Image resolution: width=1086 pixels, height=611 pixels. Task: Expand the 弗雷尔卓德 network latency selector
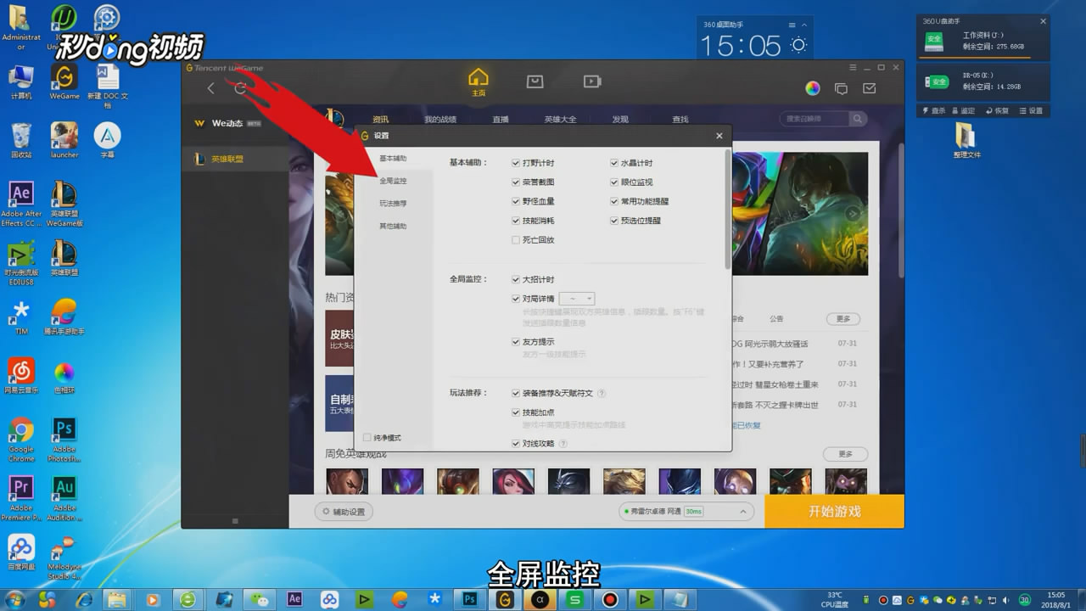[x=745, y=511]
